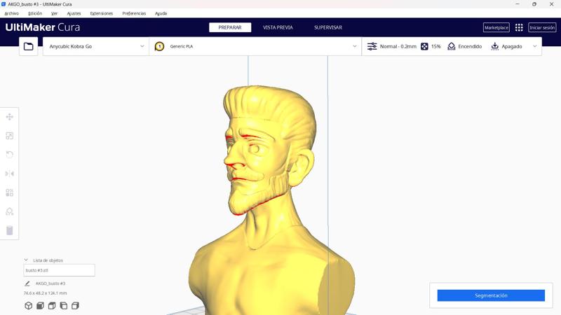
Task: Click the UltiMaker Cura logo
Action: 43,27
